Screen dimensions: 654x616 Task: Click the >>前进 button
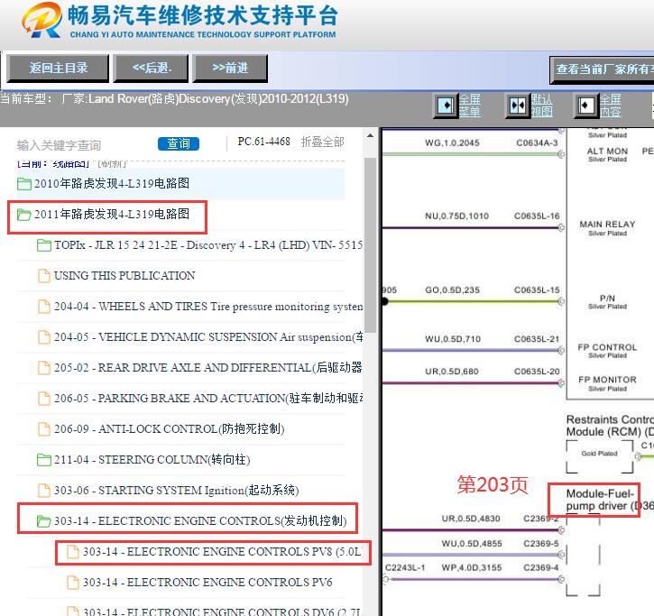[230, 68]
